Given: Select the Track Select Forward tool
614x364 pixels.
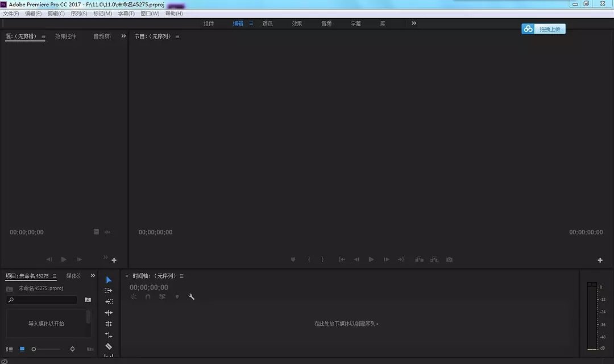Looking at the screenshot, I should [x=109, y=291].
